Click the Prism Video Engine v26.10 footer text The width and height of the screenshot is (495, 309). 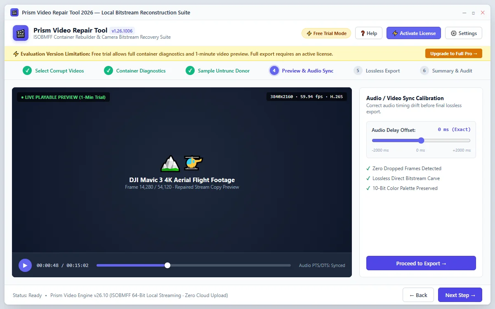(139, 295)
